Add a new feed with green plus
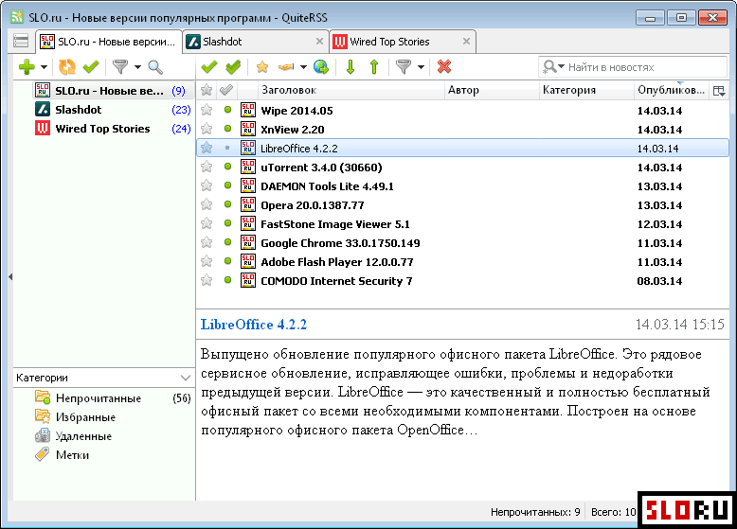 tap(27, 67)
